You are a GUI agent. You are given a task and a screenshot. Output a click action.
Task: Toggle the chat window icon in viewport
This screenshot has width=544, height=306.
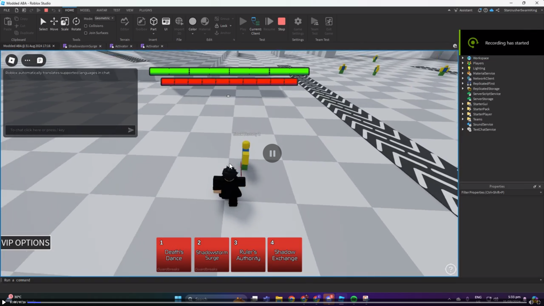[40, 60]
